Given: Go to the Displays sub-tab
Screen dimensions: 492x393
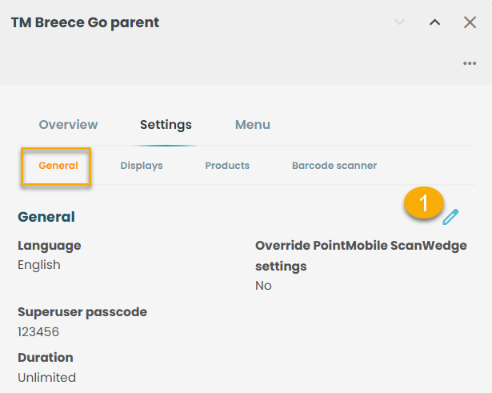Looking at the screenshot, I should 142,166.
